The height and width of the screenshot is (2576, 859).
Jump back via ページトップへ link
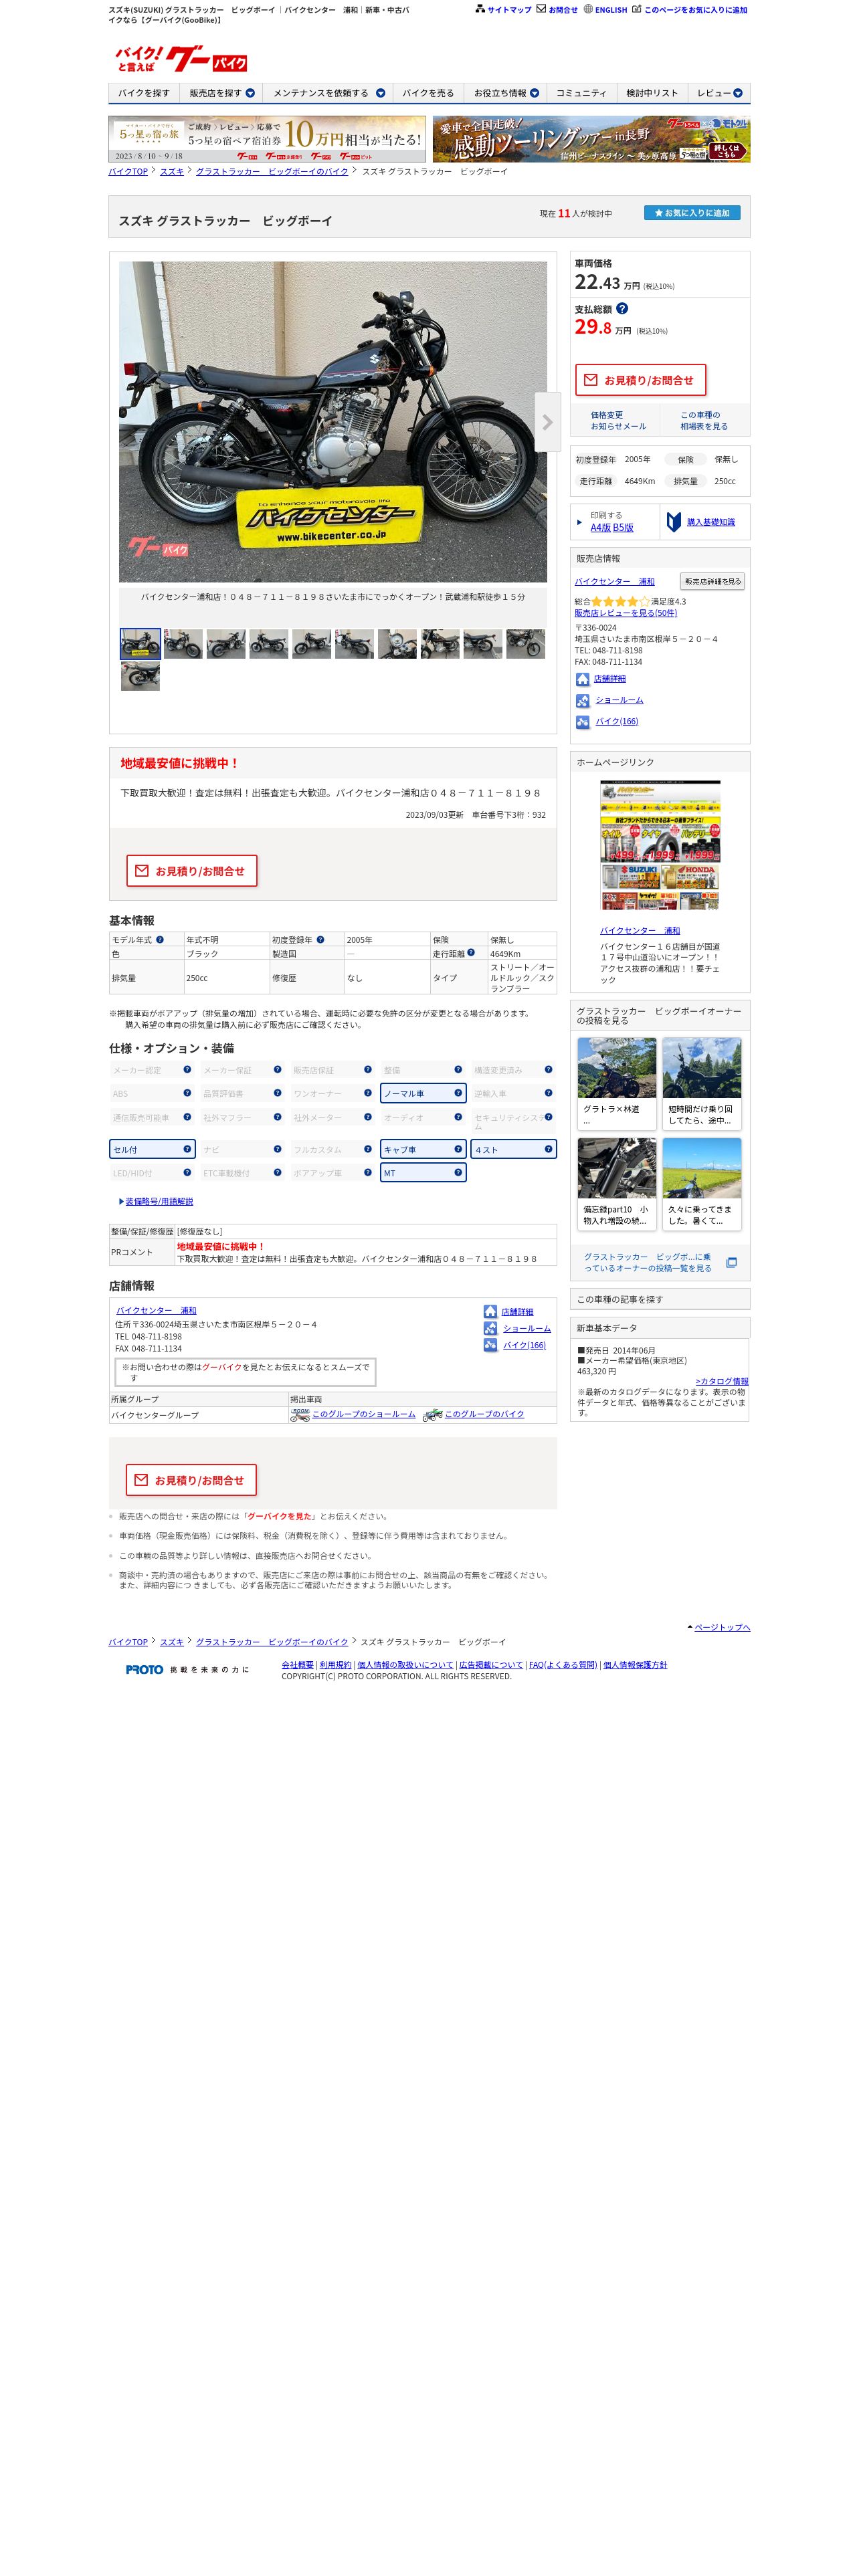coord(722,1627)
